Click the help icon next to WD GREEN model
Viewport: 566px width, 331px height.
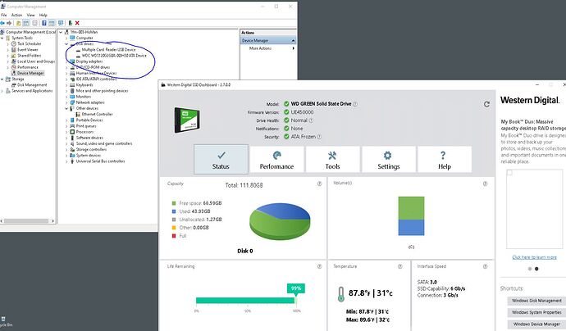coord(355,104)
